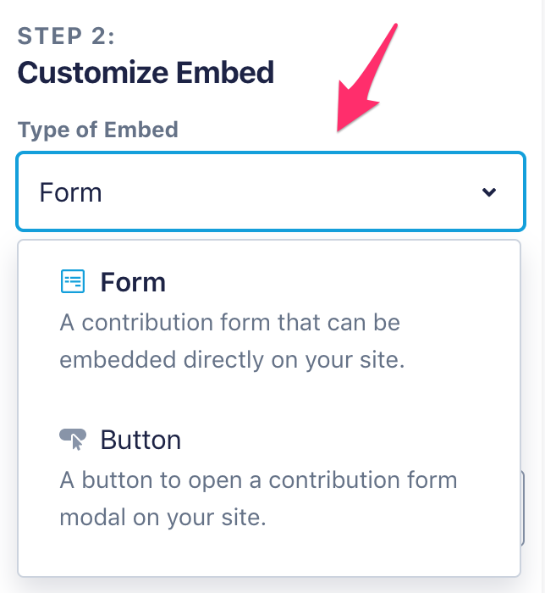Click the chevron arrow in the embed dropdown

[x=488, y=192]
